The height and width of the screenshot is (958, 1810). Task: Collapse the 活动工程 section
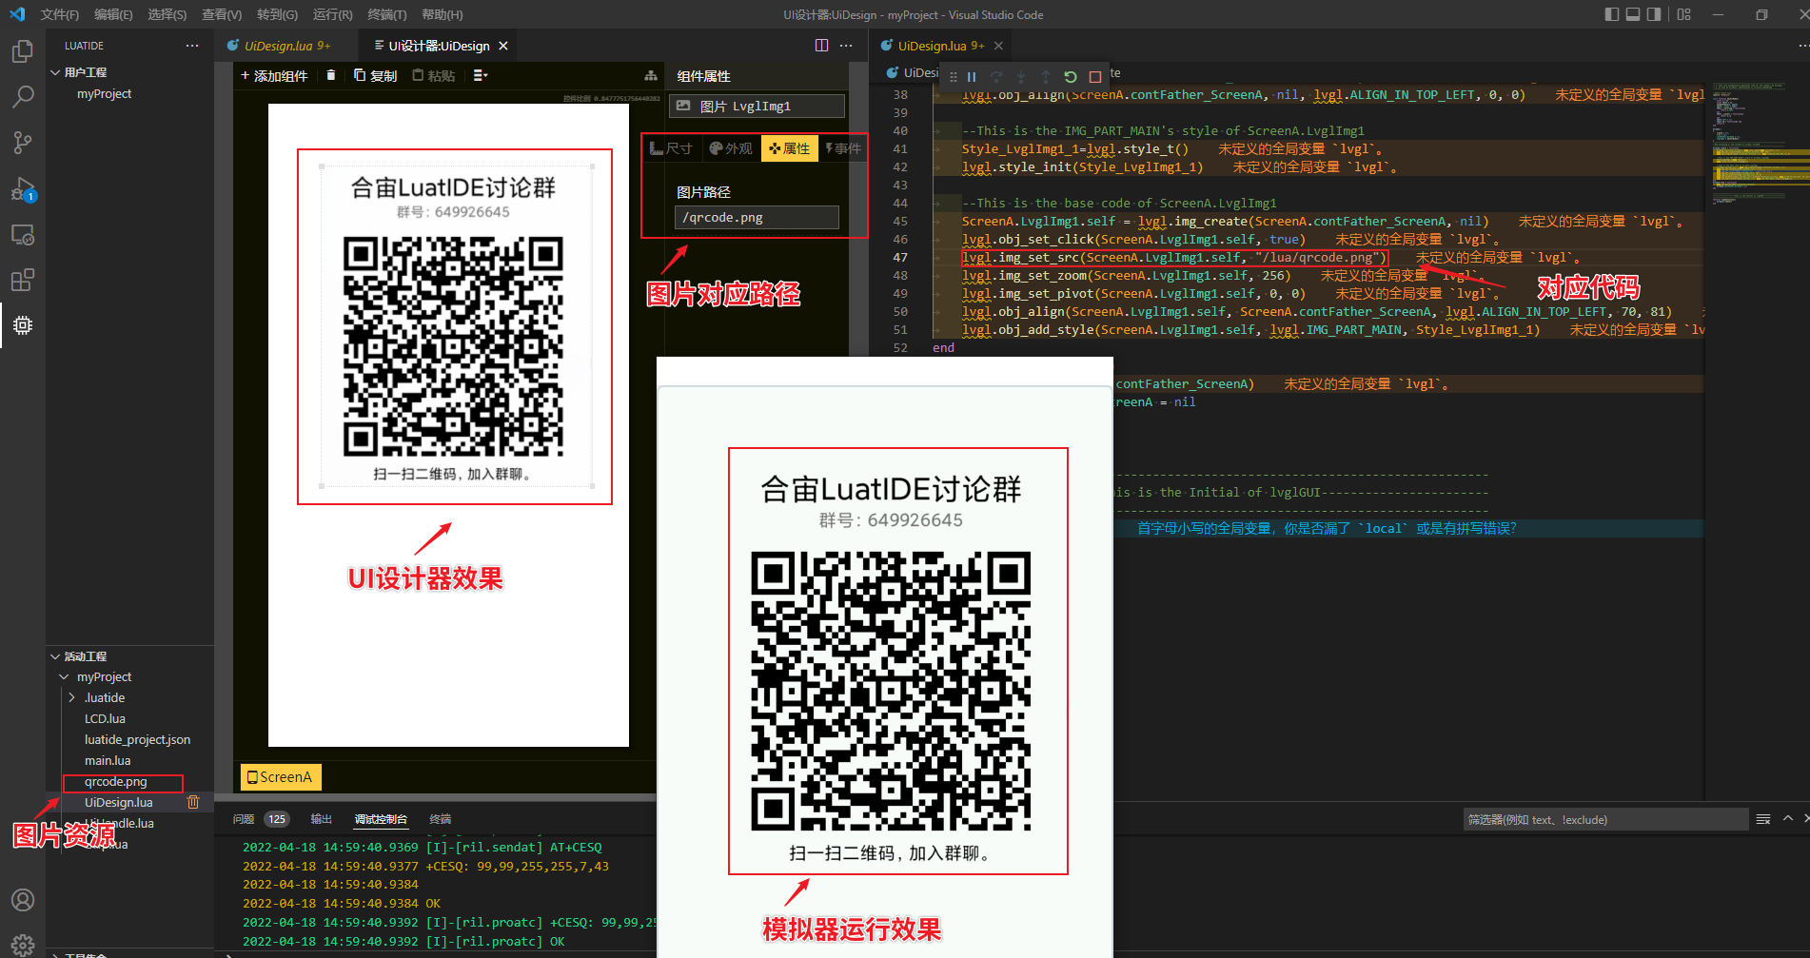(x=55, y=656)
